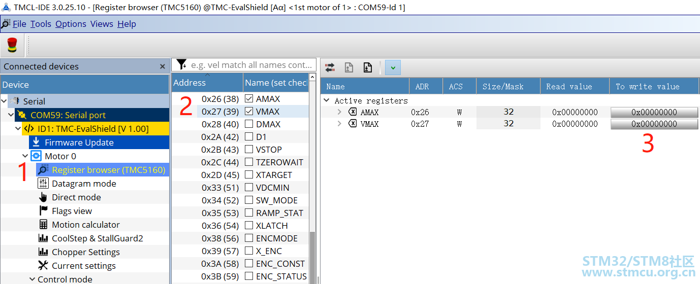Click the TMCL-IDE application icon beside File

pyautogui.click(x=6, y=23)
